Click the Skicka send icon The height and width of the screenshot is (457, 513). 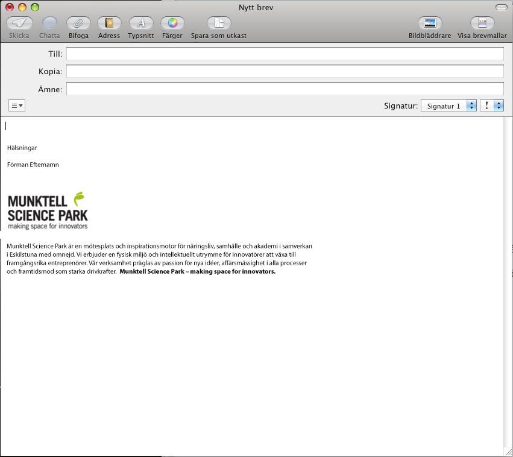pos(20,23)
